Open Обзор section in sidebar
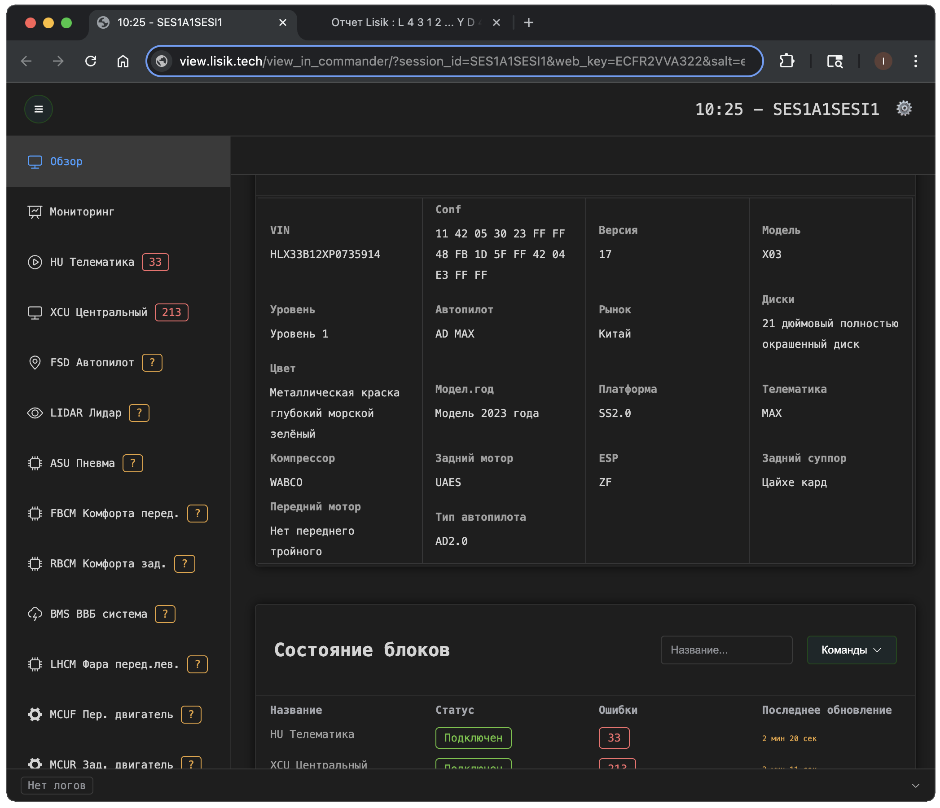The height and width of the screenshot is (808, 940). click(119, 162)
